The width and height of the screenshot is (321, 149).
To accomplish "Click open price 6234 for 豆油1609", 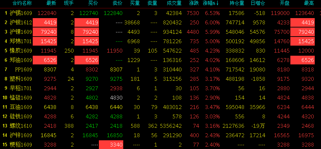I will pyautogui.click(x=283, y=108).
